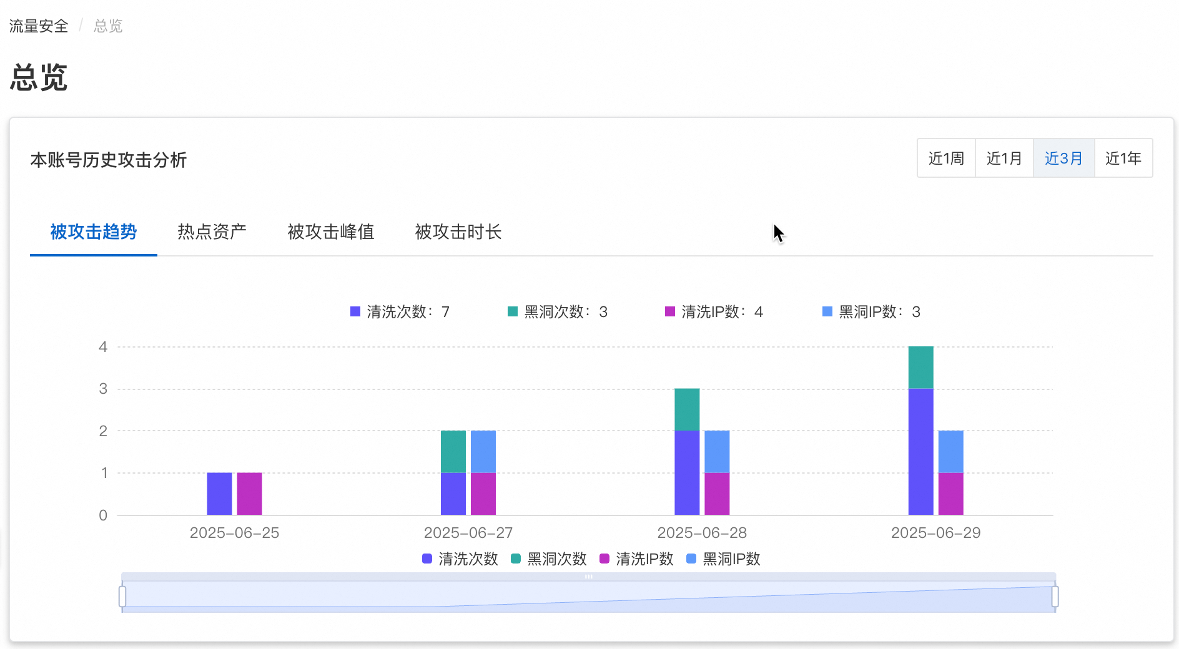Image resolution: width=1179 pixels, height=649 pixels.
Task: Click the teal 黑洞次数 segment for 2025-06-27
Action: (x=453, y=452)
